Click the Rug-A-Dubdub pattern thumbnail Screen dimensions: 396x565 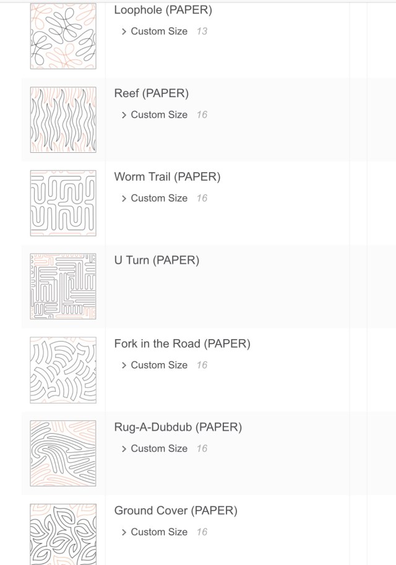click(63, 454)
